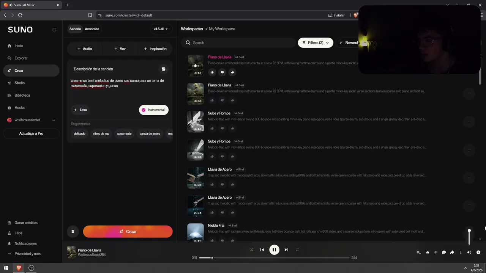
Task: Dislike the Sube y Rompe 3:13 track
Action: 222,129
